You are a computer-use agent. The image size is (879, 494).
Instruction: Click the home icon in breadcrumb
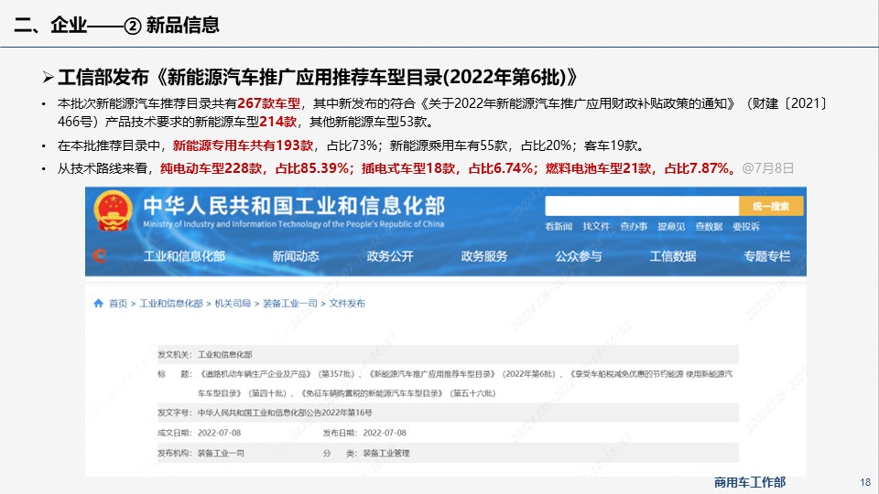pos(99,303)
